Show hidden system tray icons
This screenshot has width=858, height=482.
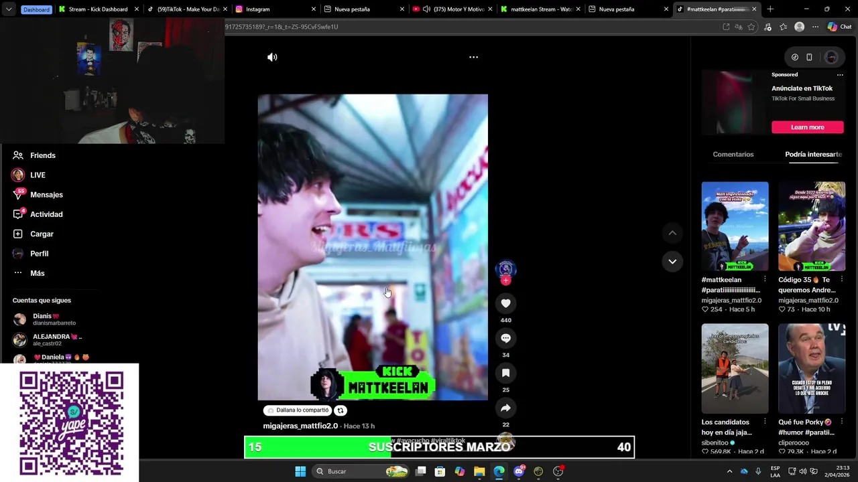(x=729, y=471)
